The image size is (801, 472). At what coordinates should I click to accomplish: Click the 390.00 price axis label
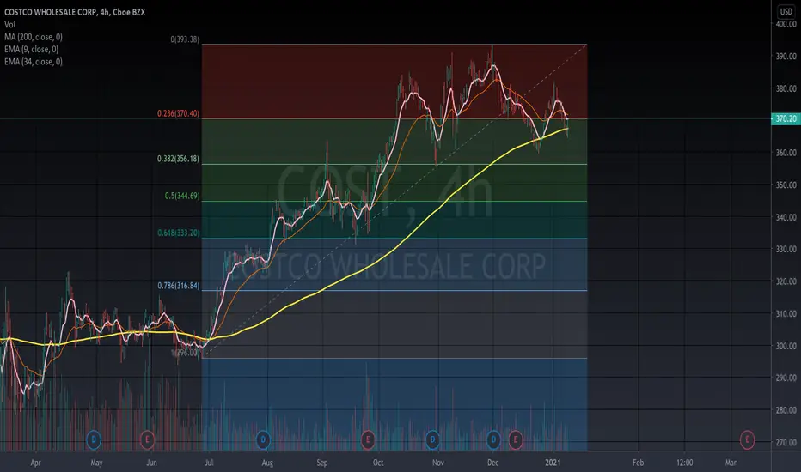(x=786, y=56)
